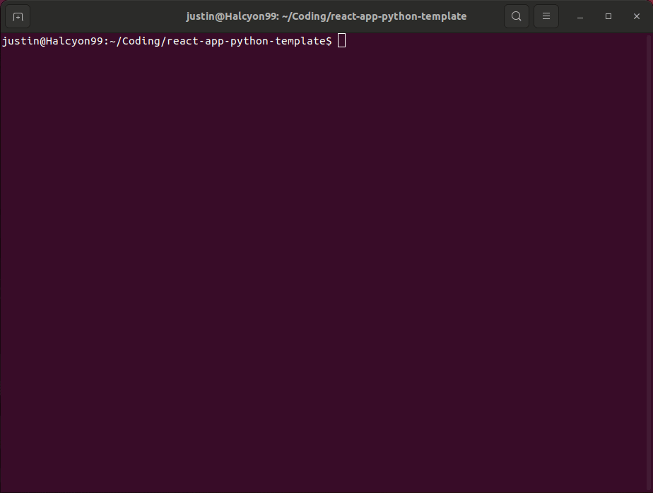The height and width of the screenshot is (493, 653).
Task: Click the bottom area of the terminal pane
Action: pos(326,466)
